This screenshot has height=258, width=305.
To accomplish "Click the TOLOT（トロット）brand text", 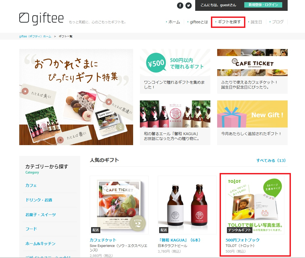I will click(x=240, y=246).
